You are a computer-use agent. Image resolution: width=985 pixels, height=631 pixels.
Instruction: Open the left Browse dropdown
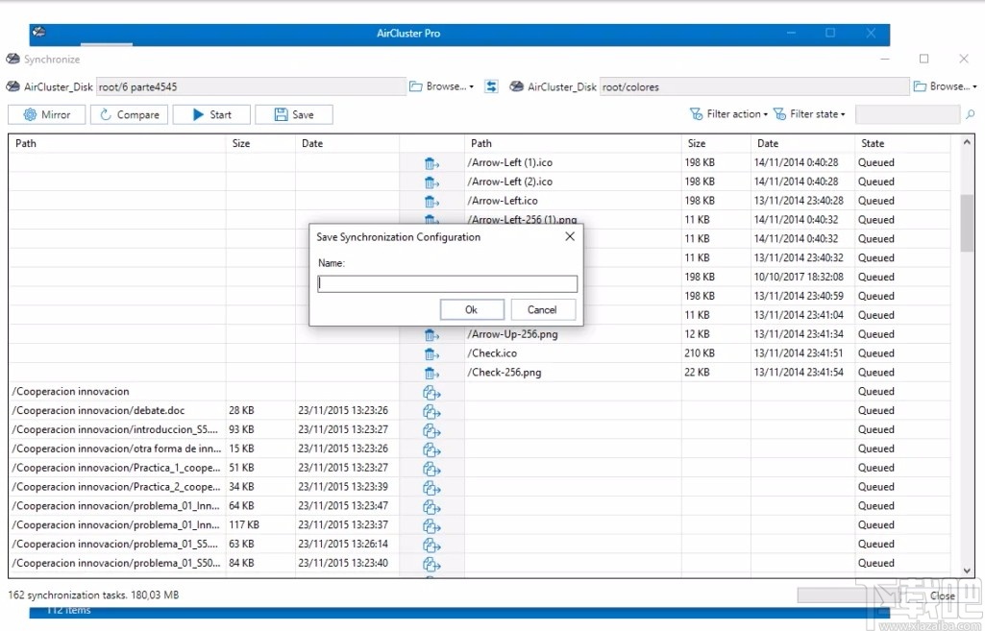pyautogui.click(x=442, y=86)
